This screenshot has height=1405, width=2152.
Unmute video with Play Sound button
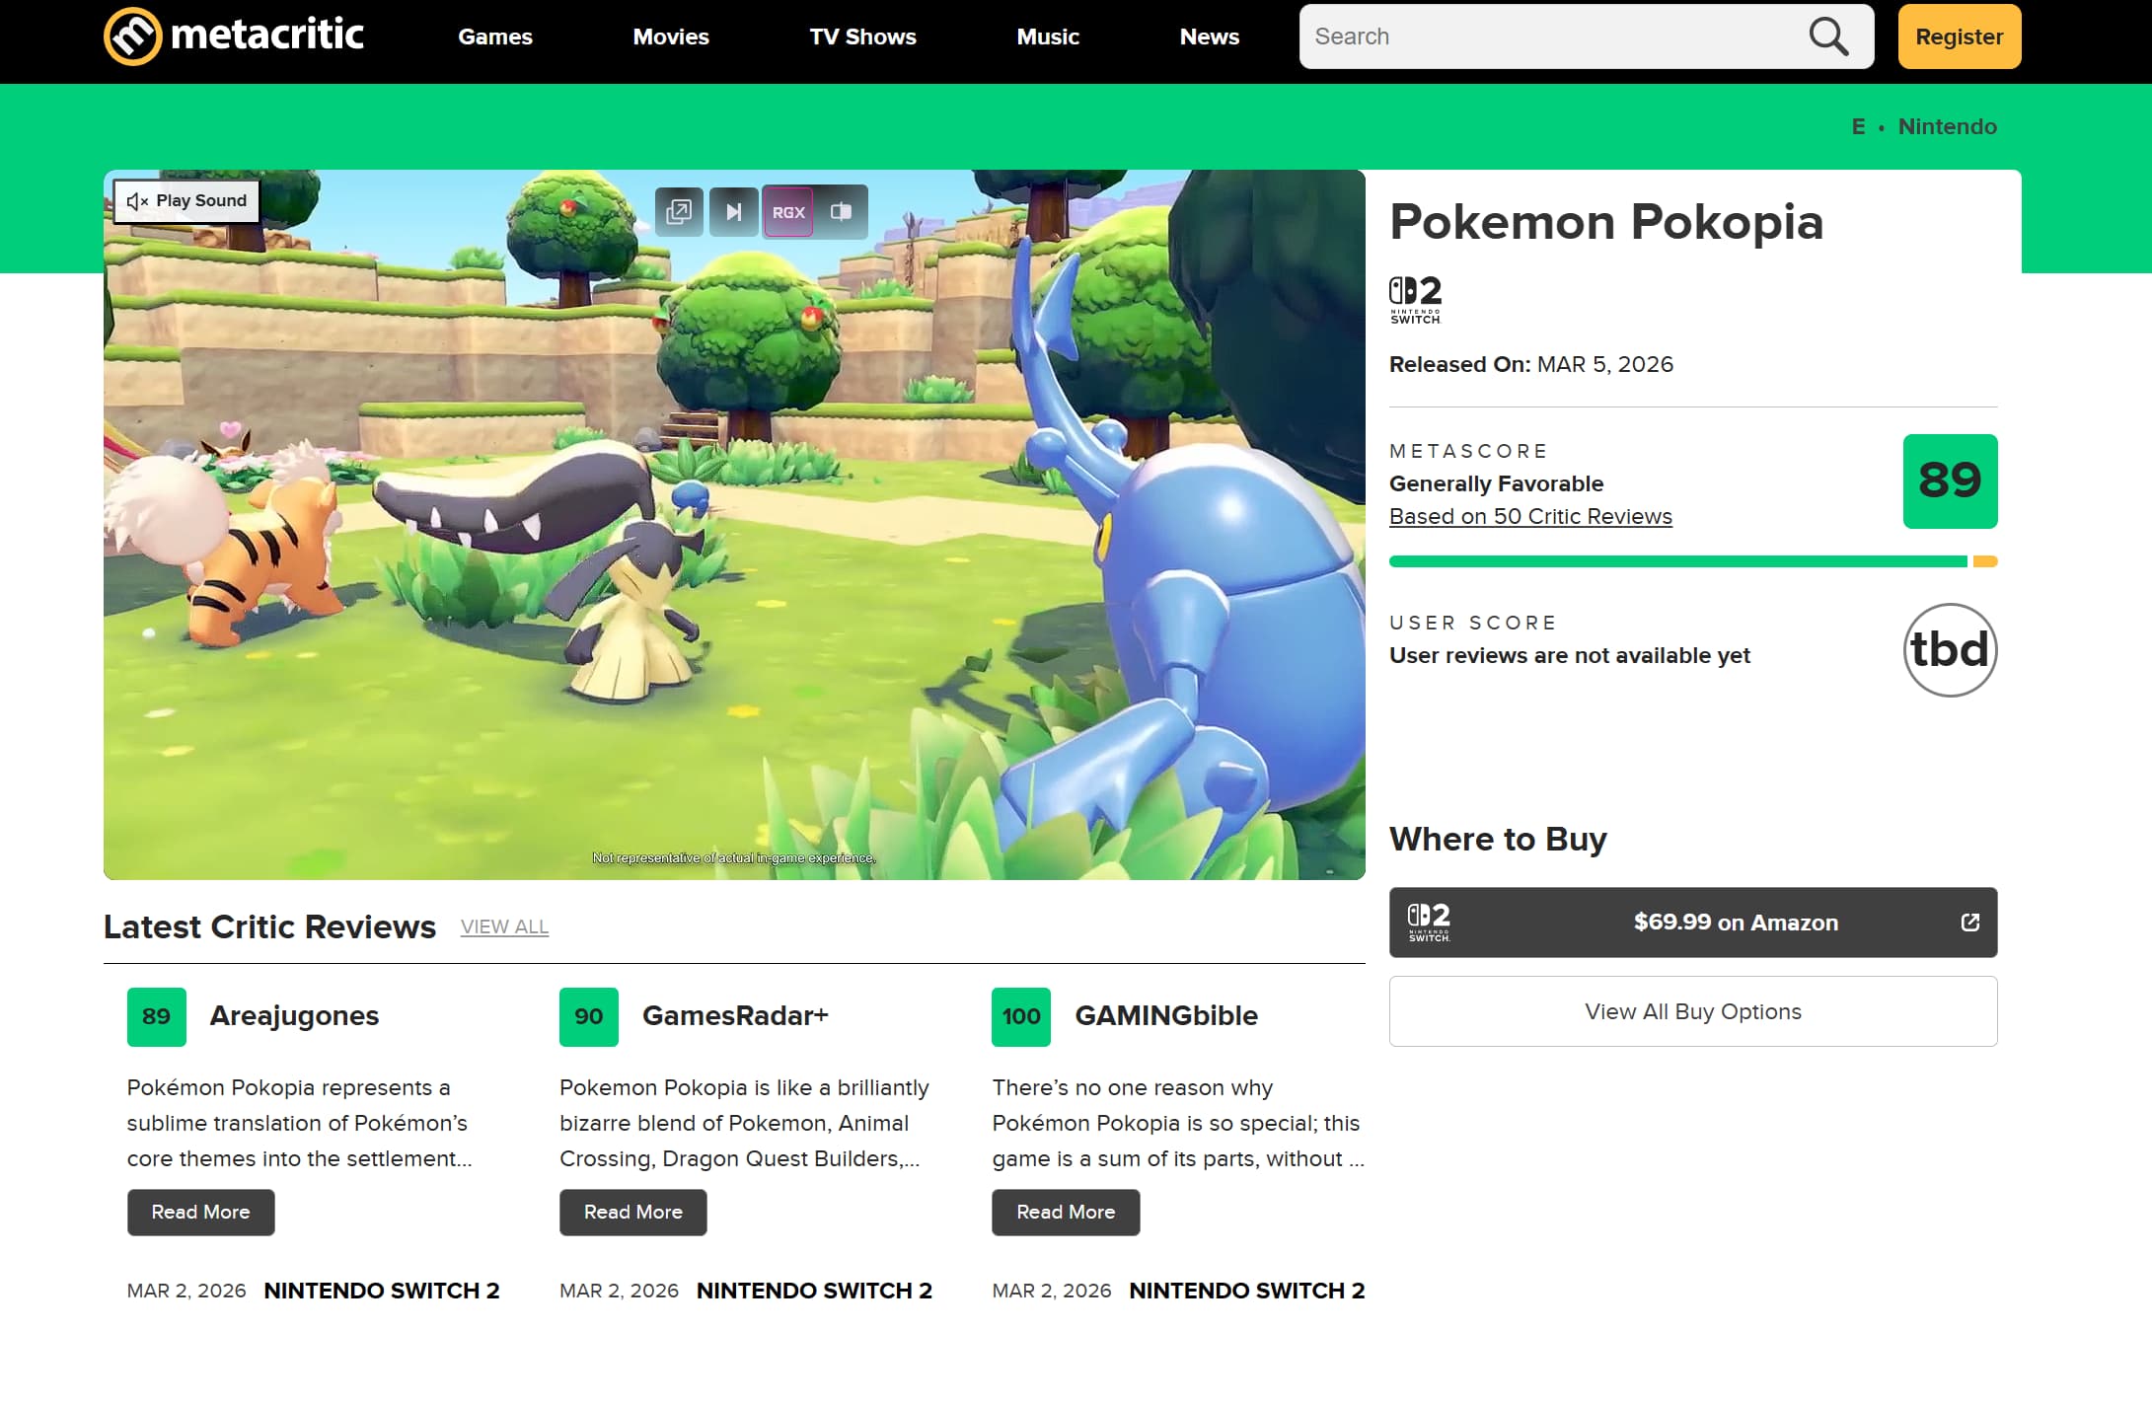tap(186, 200)
